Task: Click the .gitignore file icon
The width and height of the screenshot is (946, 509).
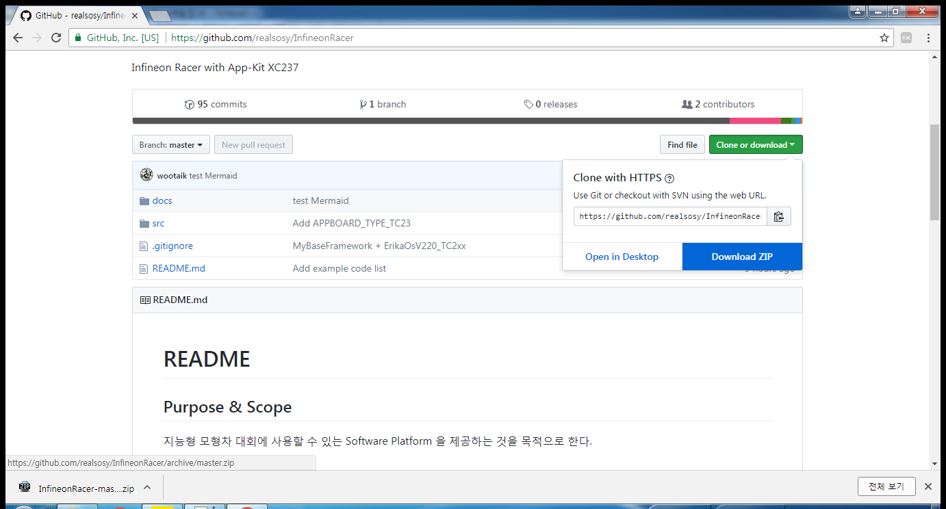Action: point(144,246)
